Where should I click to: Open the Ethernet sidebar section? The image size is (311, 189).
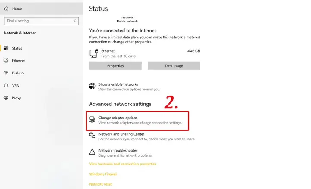pyautogui.click(x=19, y=61)
